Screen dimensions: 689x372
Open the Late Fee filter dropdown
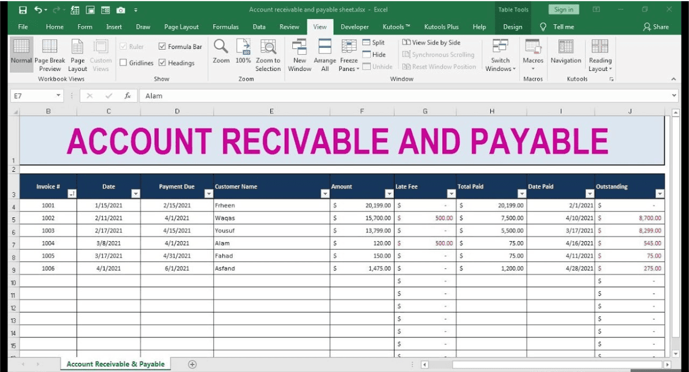(451, 193)
